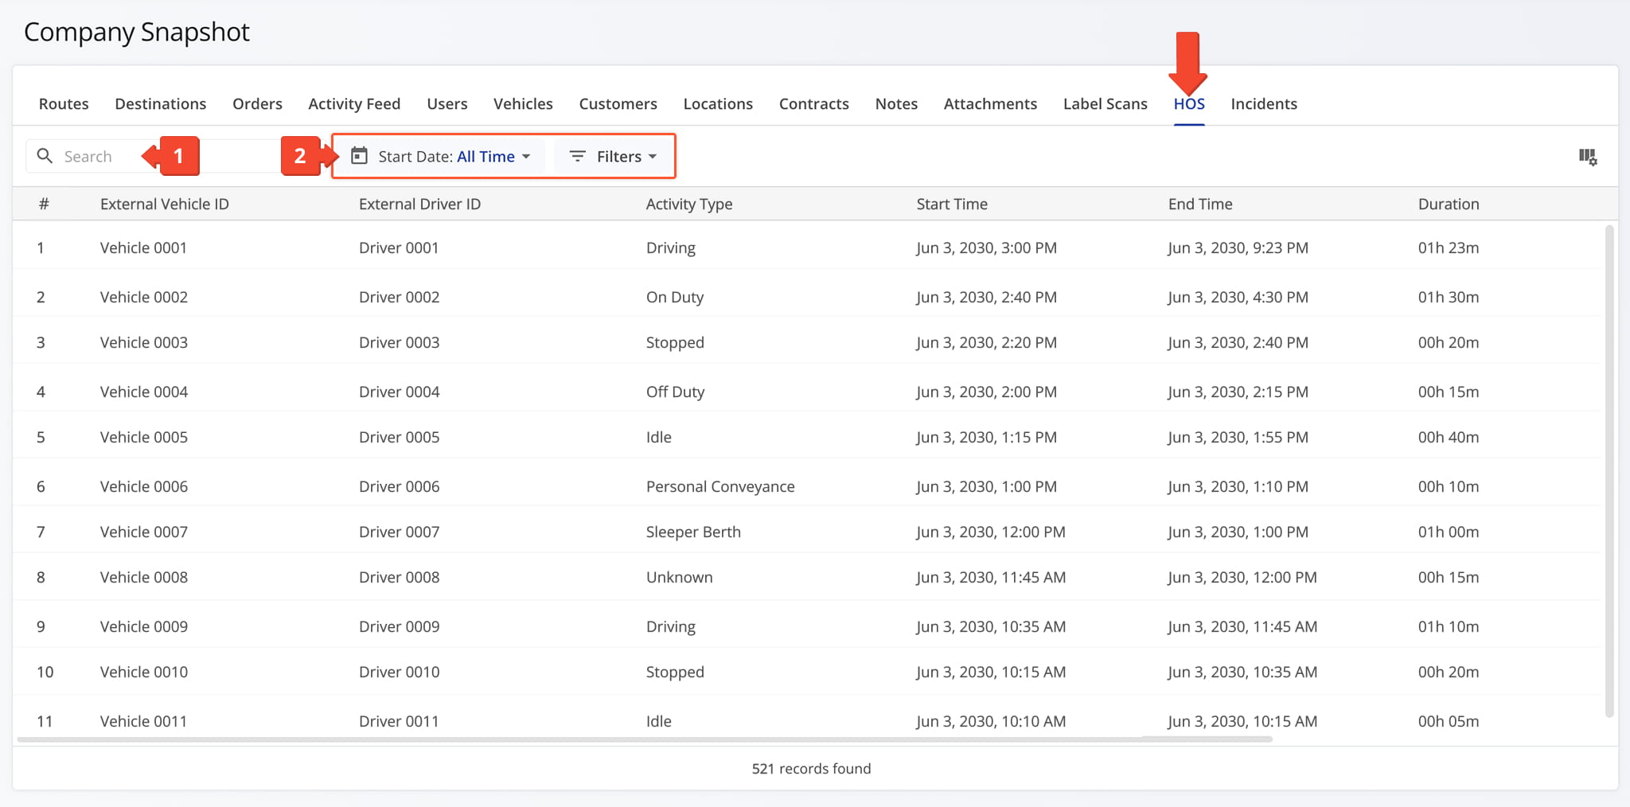Viewport: 1630px width, 807px height.
Task: Select the Vehicles tab
Action: 523,103
